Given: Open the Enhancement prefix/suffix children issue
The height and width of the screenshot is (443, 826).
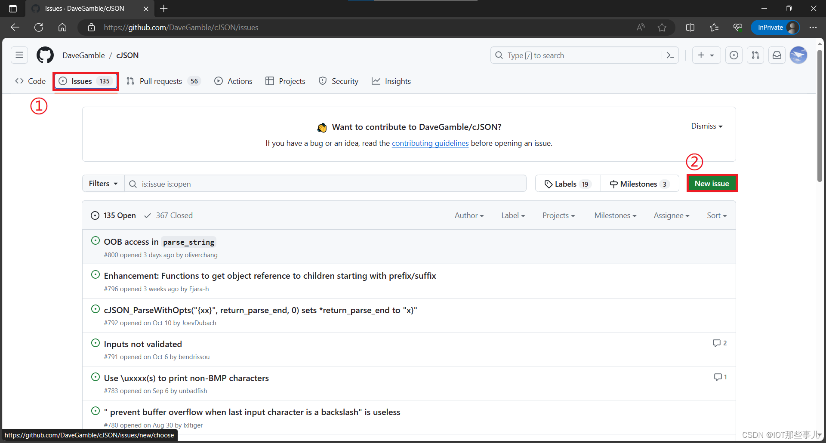Looking at the screenshot, I should [270, 276].
